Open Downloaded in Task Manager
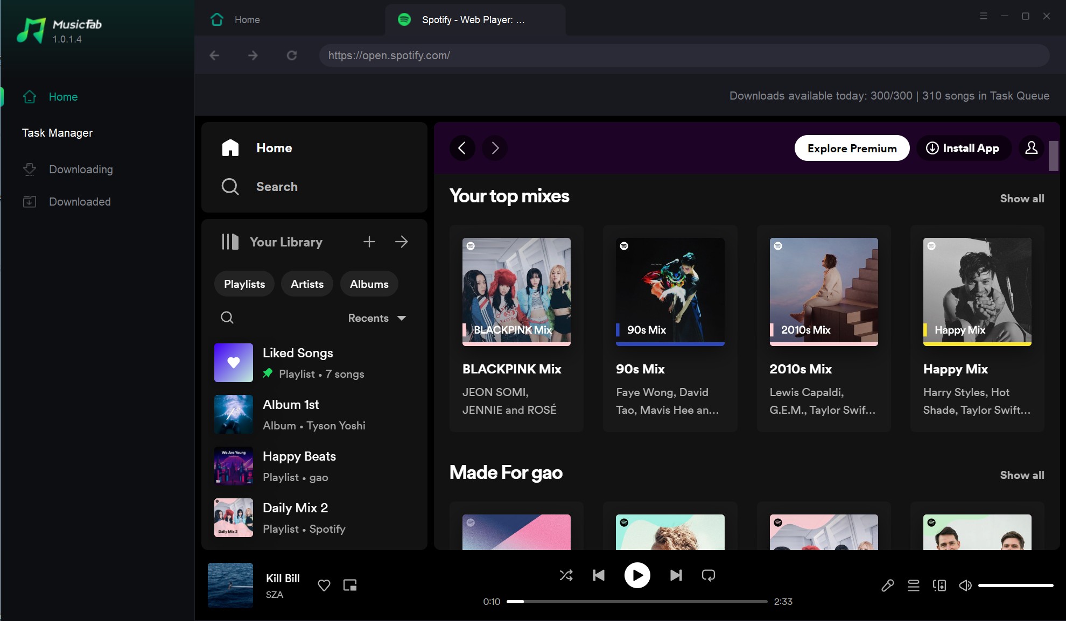The image size is (1066, 621). point(80,202)
